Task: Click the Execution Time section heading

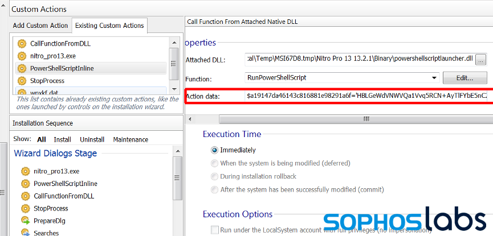Action: coord(232,134)
